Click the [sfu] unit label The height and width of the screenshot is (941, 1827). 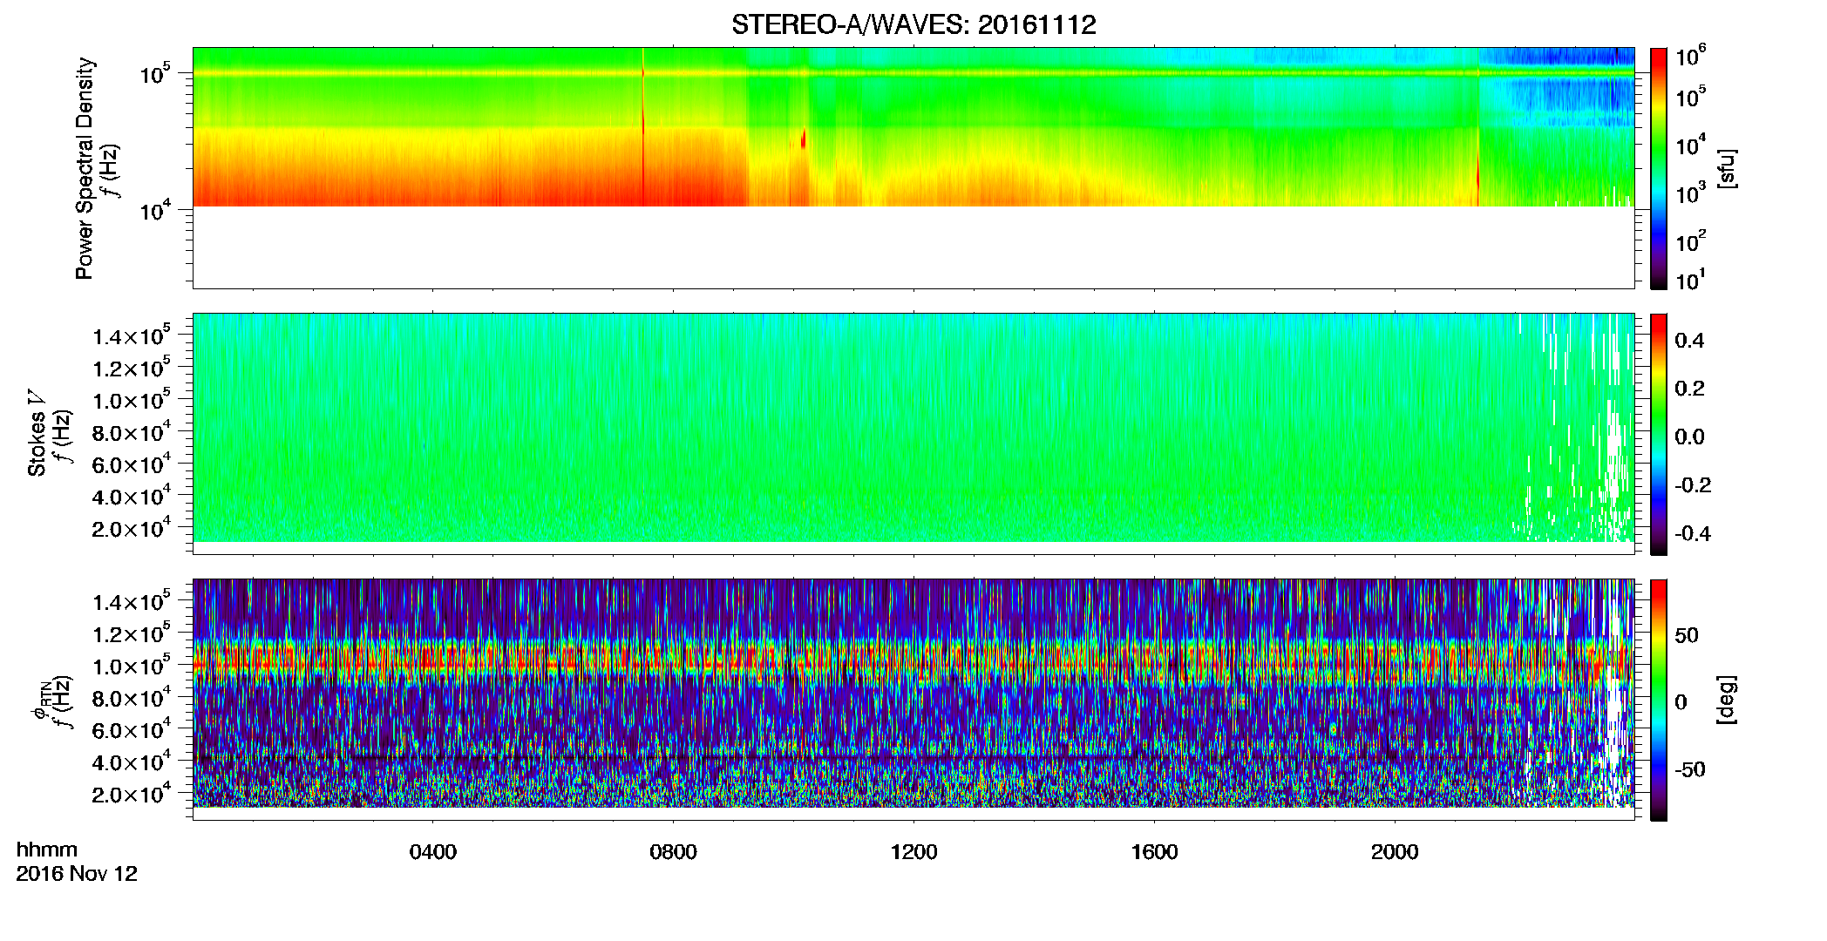click(1727, 169)
